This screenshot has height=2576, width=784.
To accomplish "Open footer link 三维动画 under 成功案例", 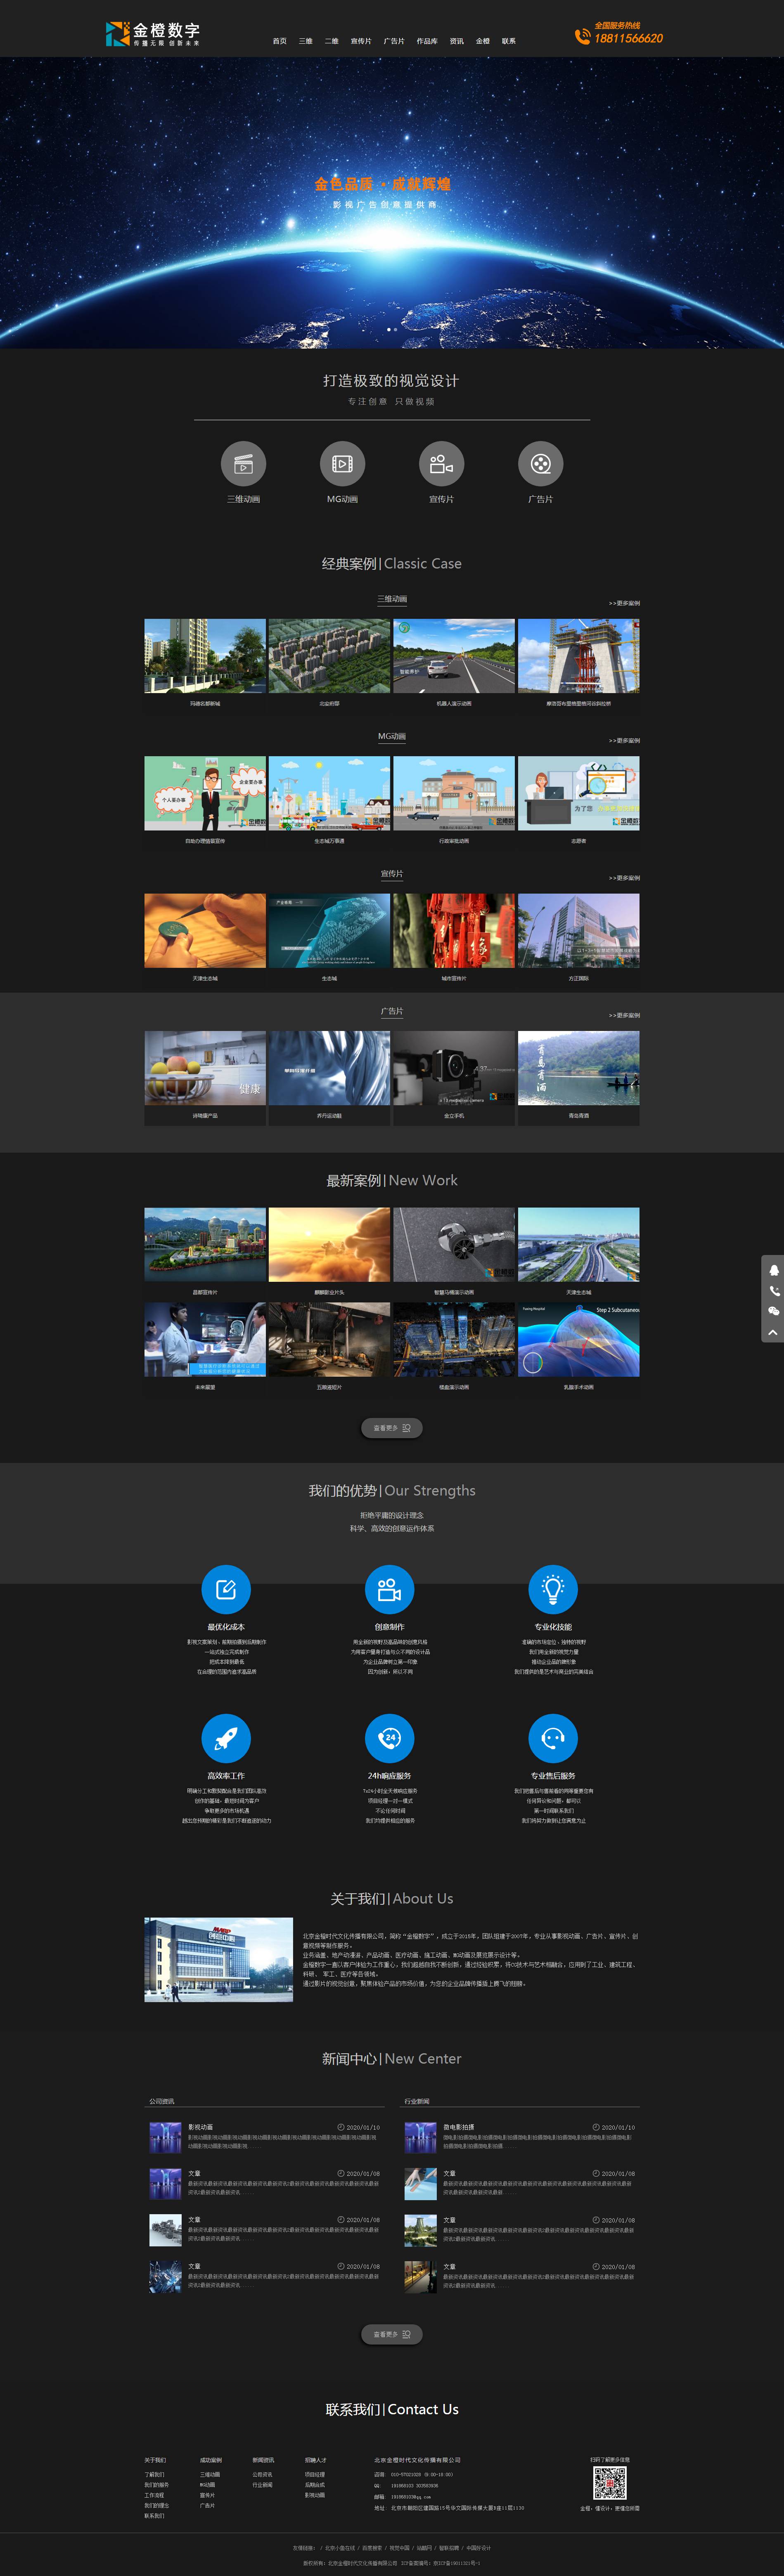I will point(209,2474).
